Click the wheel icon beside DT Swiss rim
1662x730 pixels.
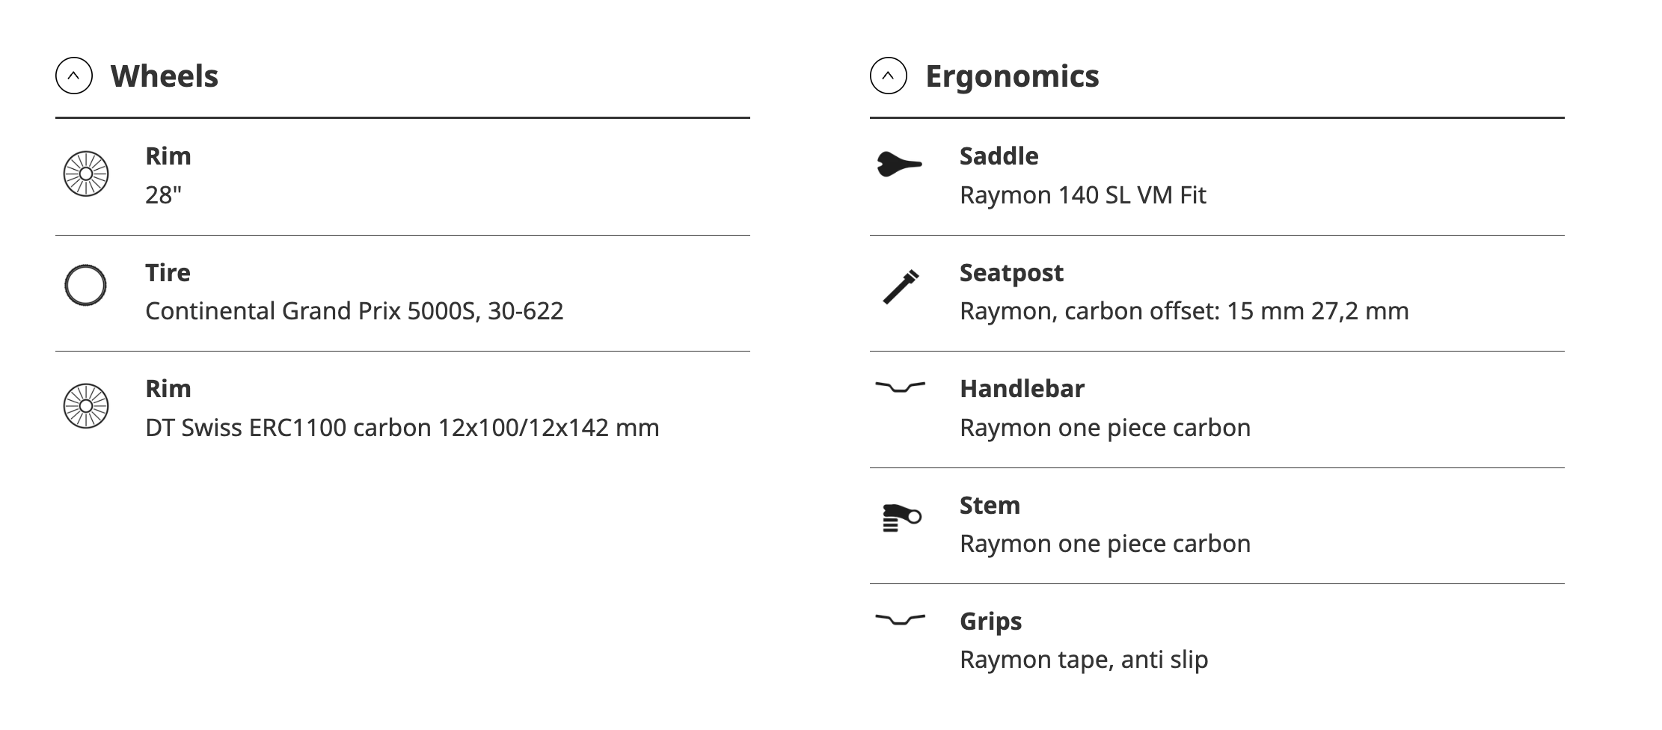[x=86, y=406]
